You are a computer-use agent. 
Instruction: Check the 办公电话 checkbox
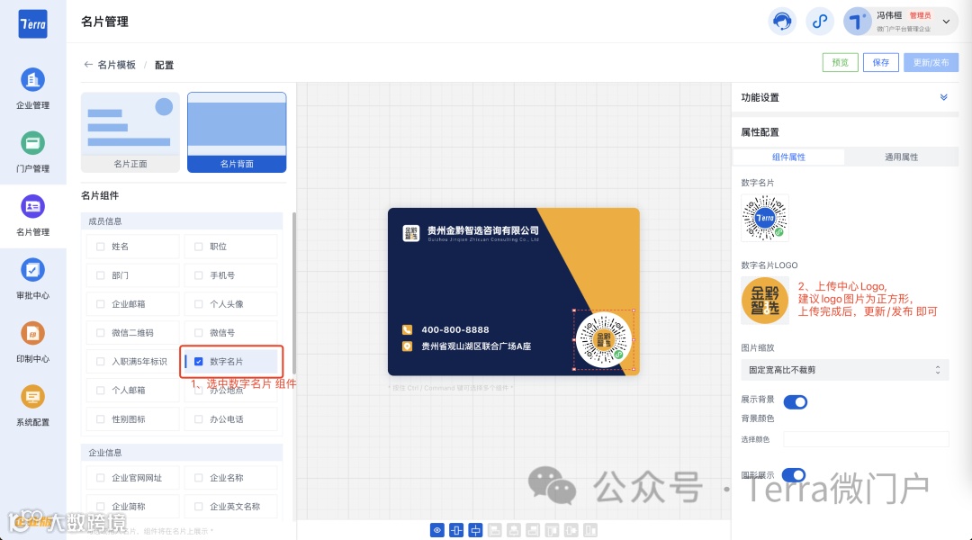(198, 419)
